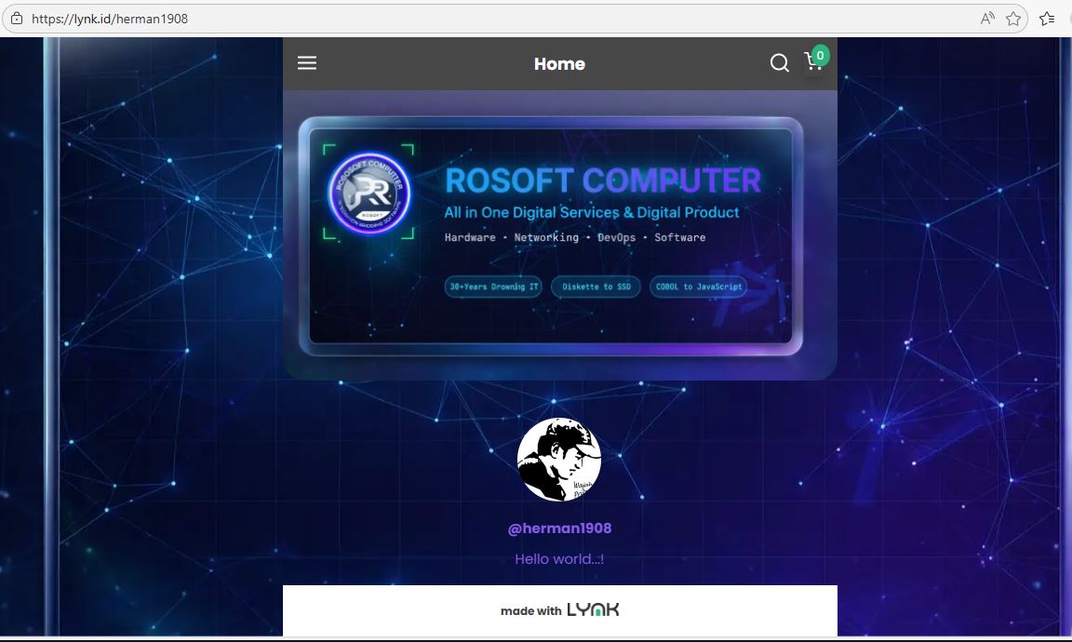Screen dimensions: 1072x642
Task: Click '30+Years Drowning IT' badge
Action: [x=493, y=287]
